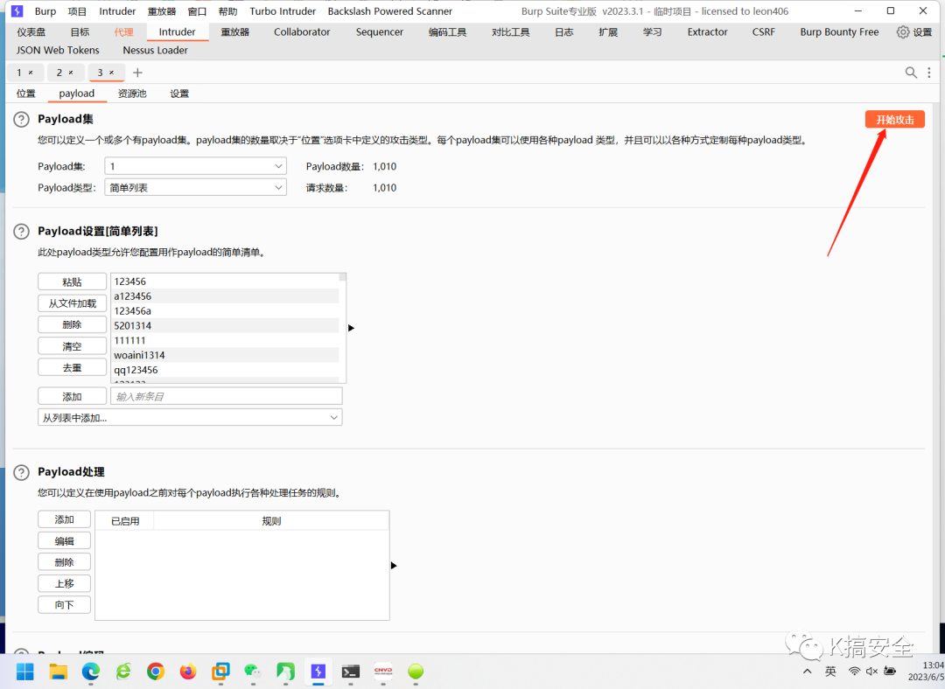Select the 资源池 sub-tab
The image size is (945, 689).
pos(132,94)
